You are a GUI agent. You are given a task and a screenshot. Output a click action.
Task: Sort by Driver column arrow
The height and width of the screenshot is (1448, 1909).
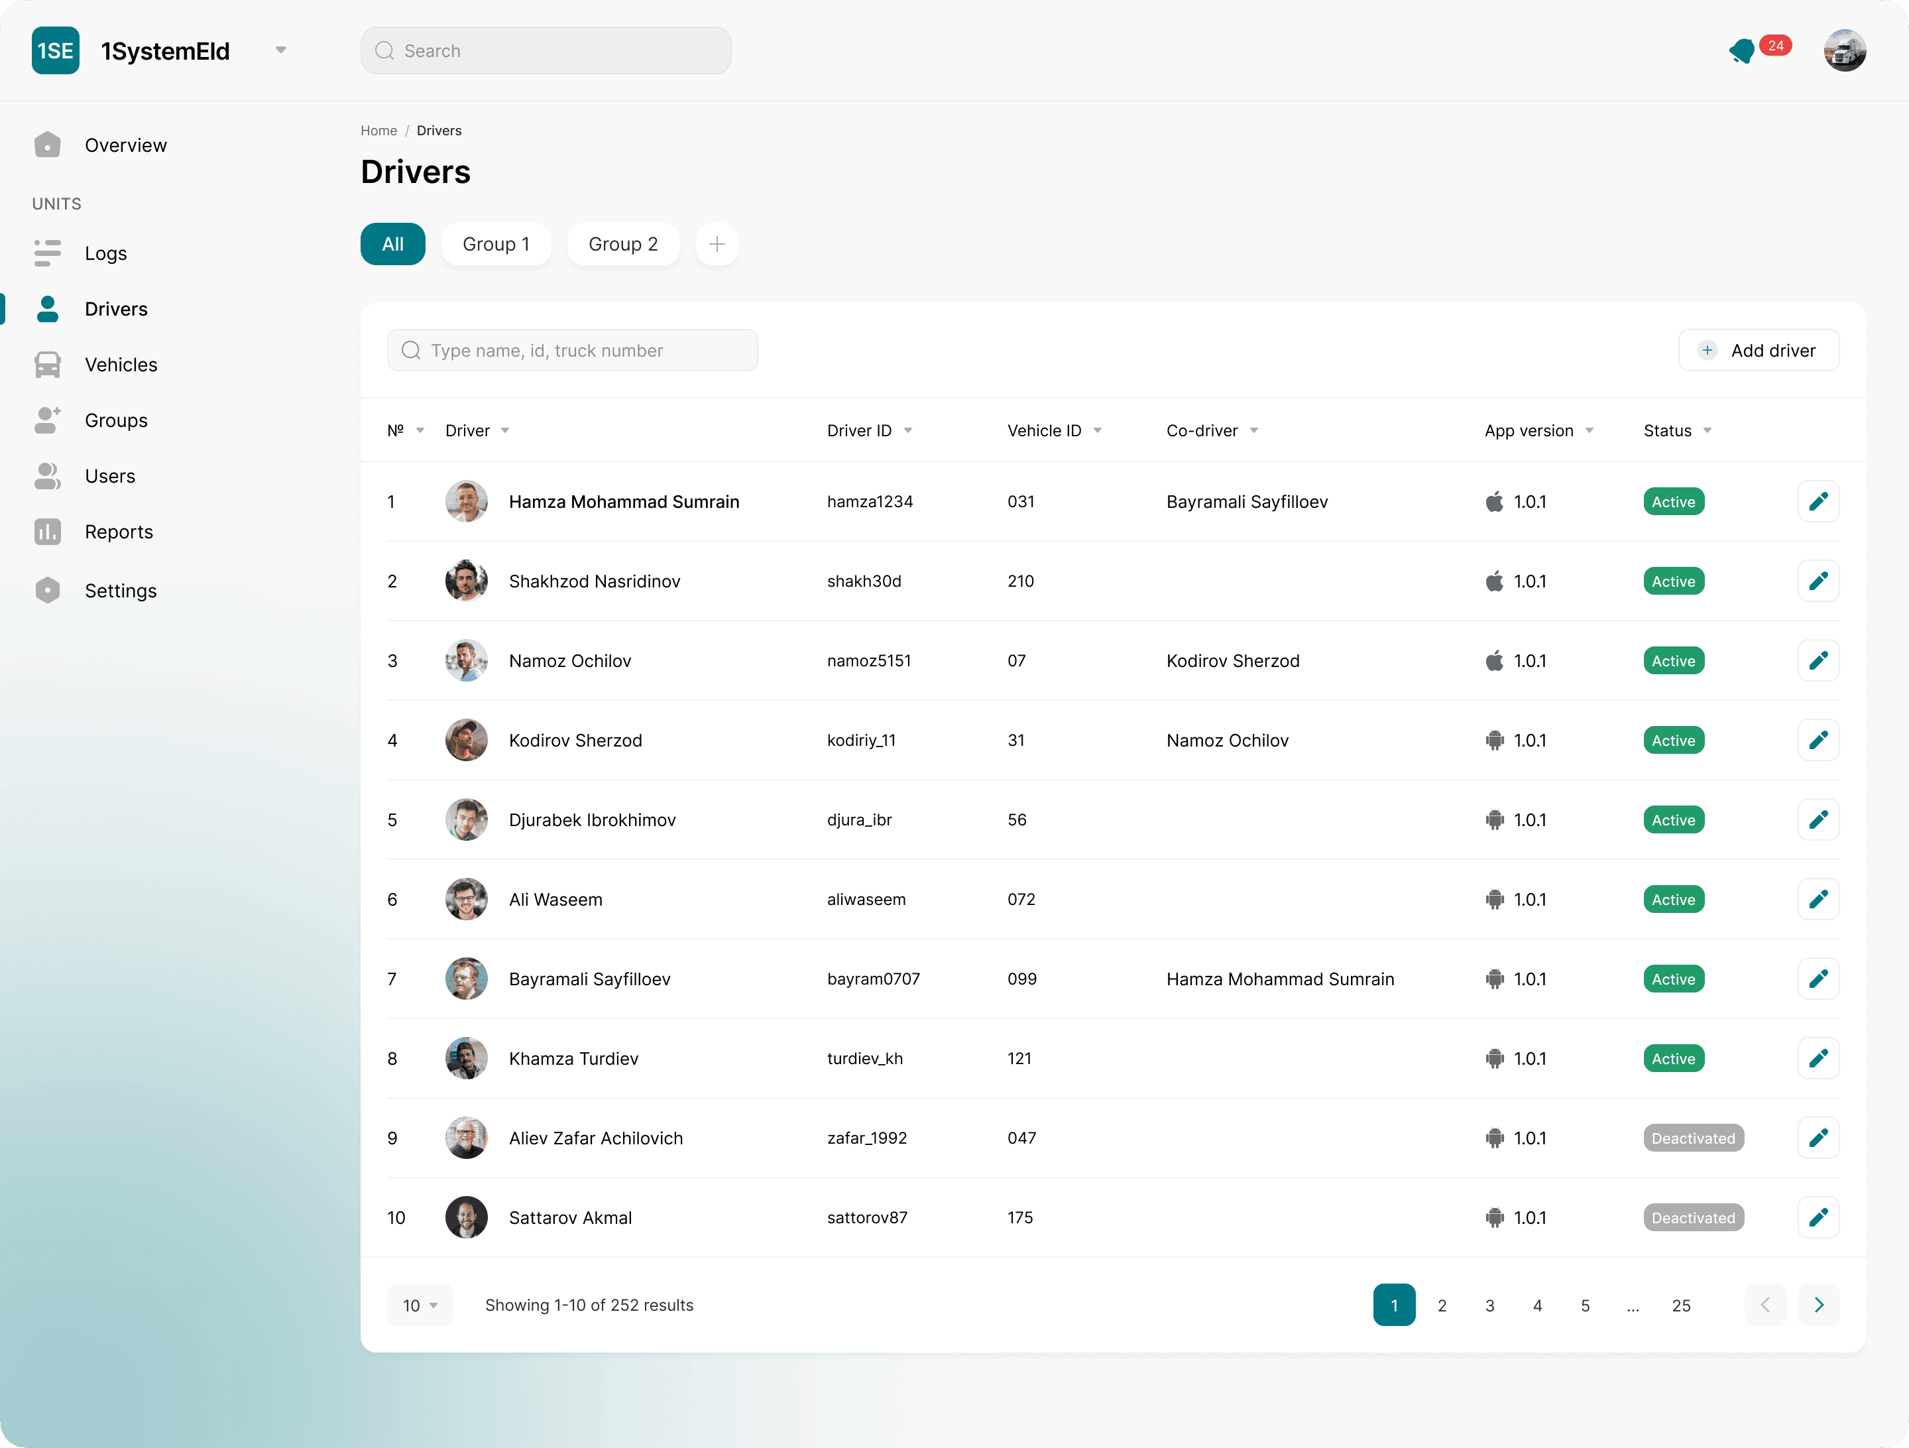505,431
